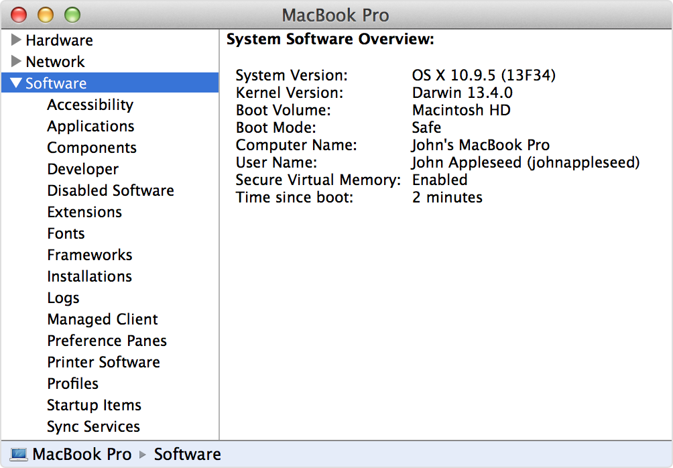The image size is (673, 468).
Task: Minimize the window with the yellow button
Action: click(x=46, y=15)
